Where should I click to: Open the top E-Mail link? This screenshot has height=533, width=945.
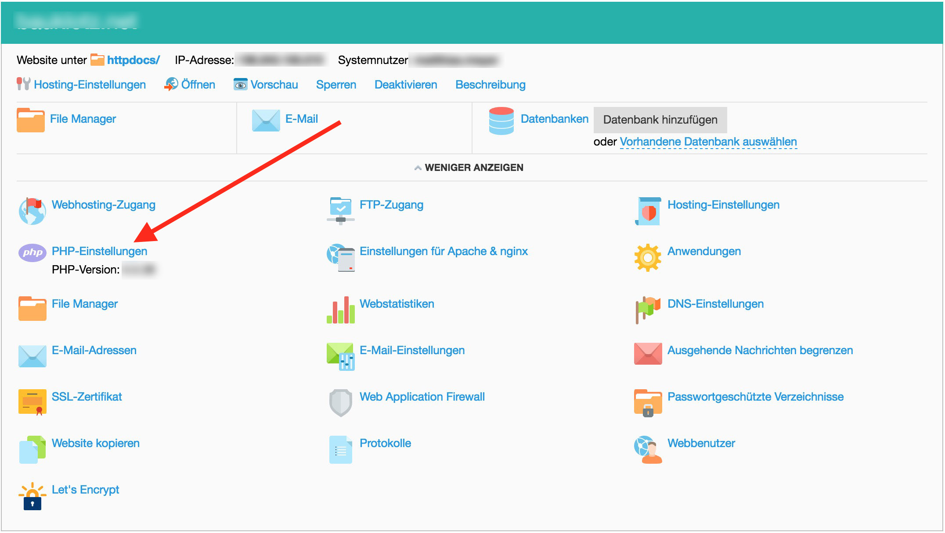(x=302, y=119)
